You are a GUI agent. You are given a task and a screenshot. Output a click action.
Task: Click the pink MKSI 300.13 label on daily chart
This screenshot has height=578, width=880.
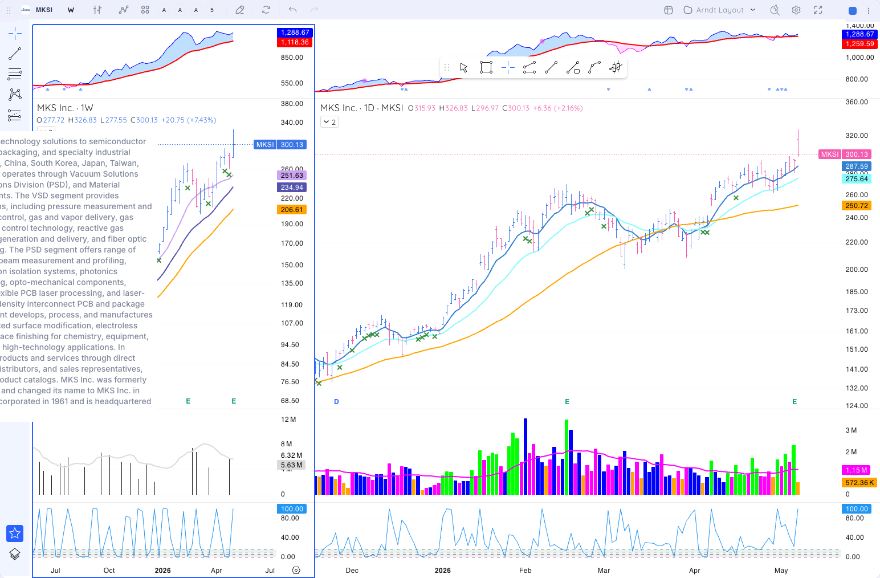[845, 154]
